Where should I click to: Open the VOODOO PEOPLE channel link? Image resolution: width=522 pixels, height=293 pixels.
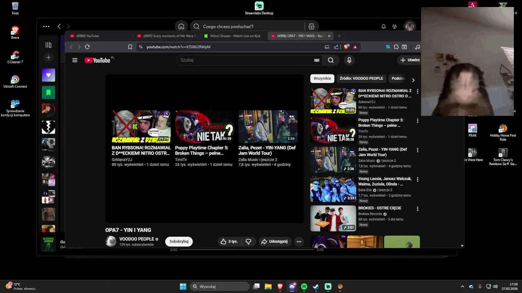[137, 239]
